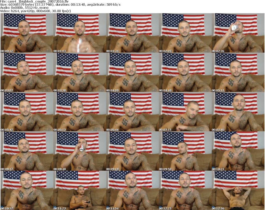
Task: Select the thumbnail stamped 00:07:15
Action: pos(185,112)
